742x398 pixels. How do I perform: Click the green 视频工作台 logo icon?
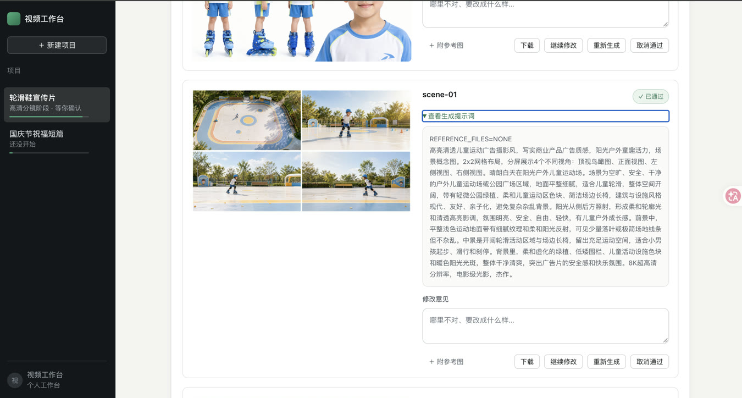tap(14, 19)
